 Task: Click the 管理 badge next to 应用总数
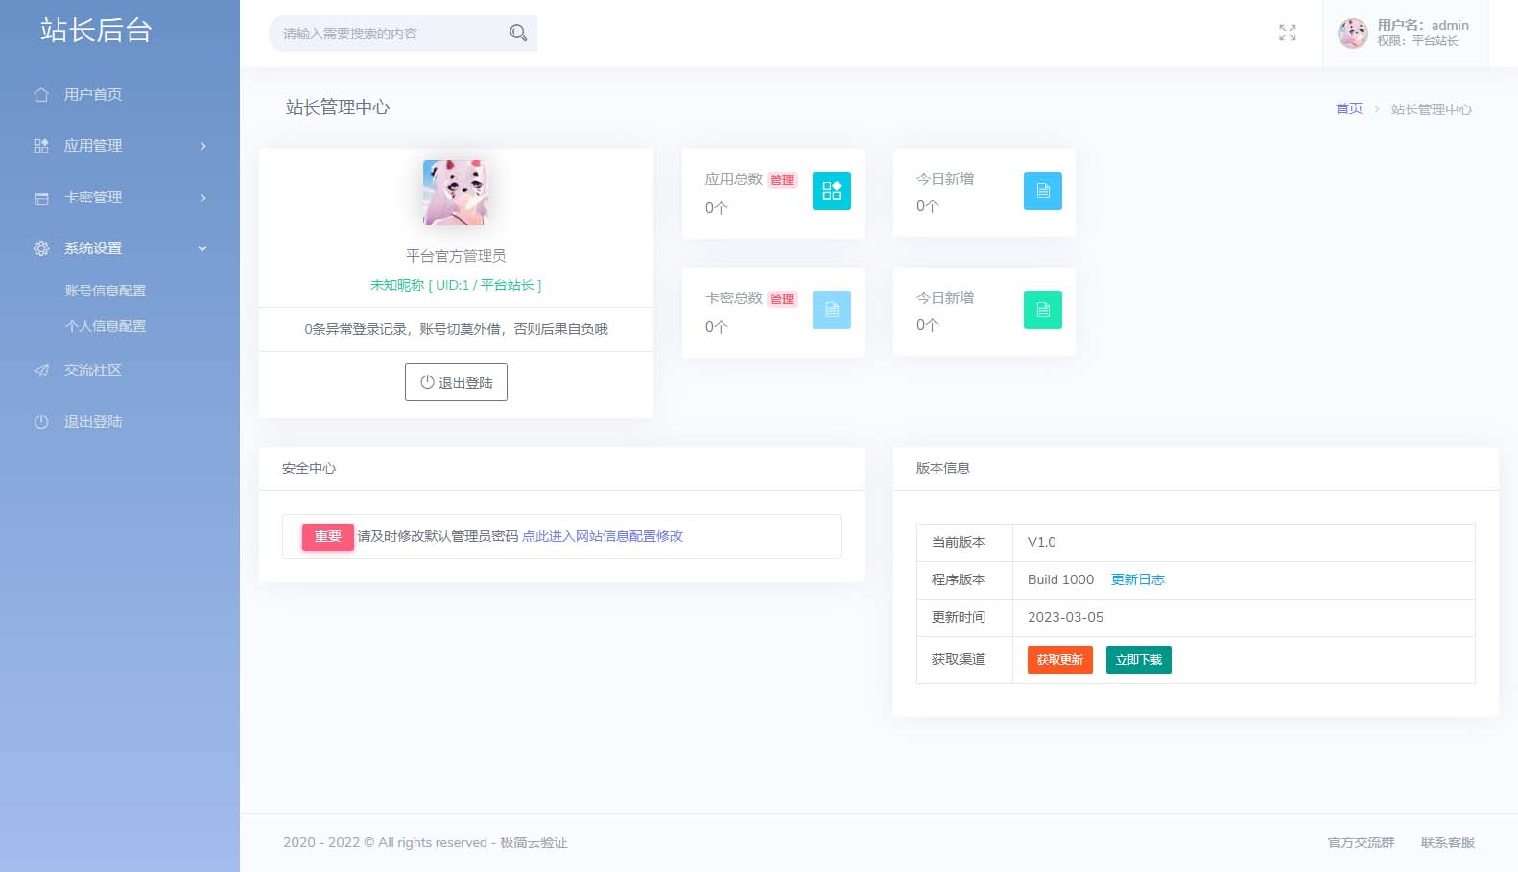[782, 180]
